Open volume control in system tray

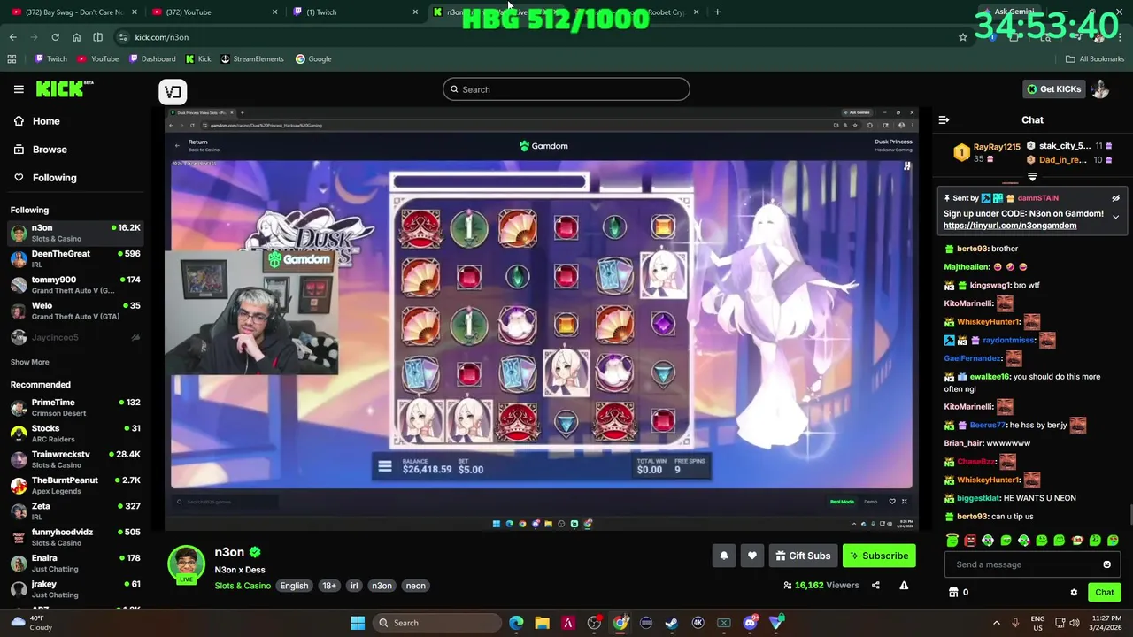click(1074, 623)
